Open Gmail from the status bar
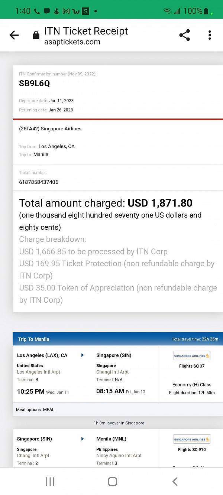This screenshot has width=223, height=495. coord(66,11)
